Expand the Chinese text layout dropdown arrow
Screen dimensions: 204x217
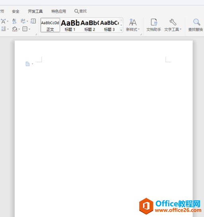[x=8, y=21]
